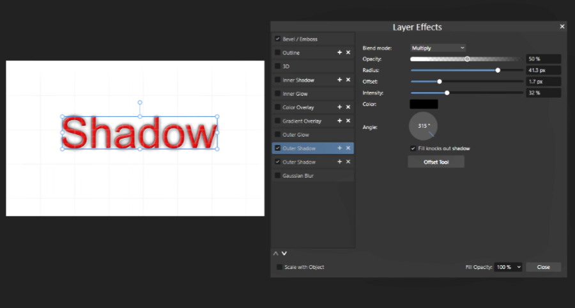Add another Outline effect with plus icon

[340, 52]
